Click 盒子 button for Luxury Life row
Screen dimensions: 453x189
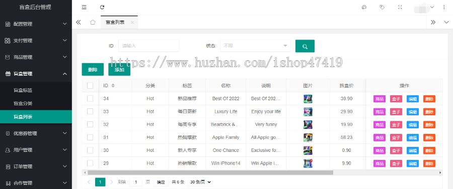coord(396,112)
